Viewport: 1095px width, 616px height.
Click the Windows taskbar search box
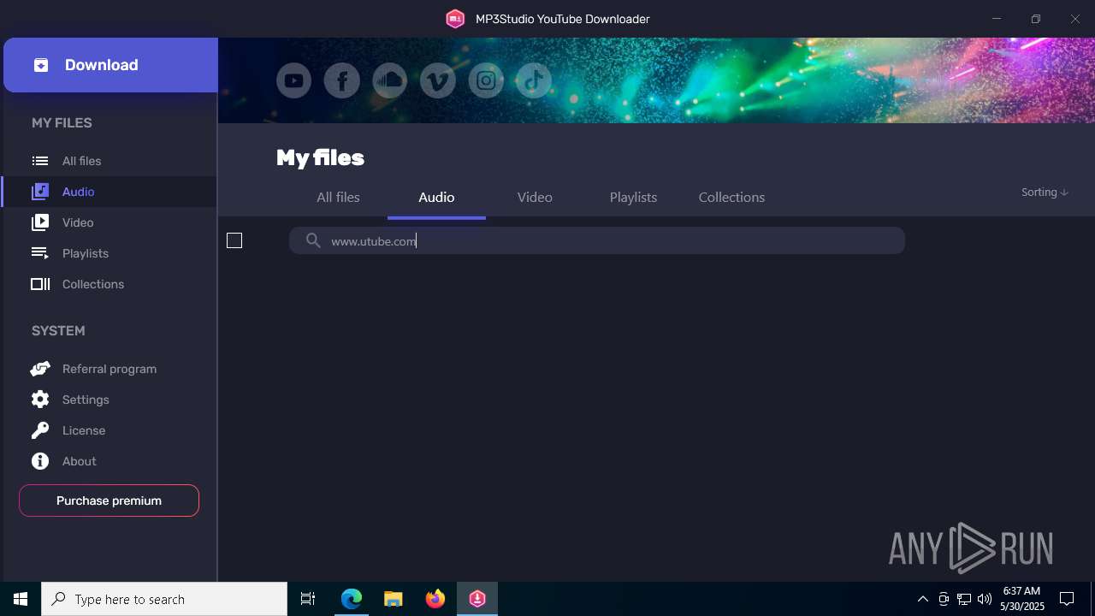pyautogui.click(x=164, y=599)
